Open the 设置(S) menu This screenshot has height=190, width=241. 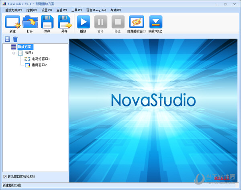[47, 10]
